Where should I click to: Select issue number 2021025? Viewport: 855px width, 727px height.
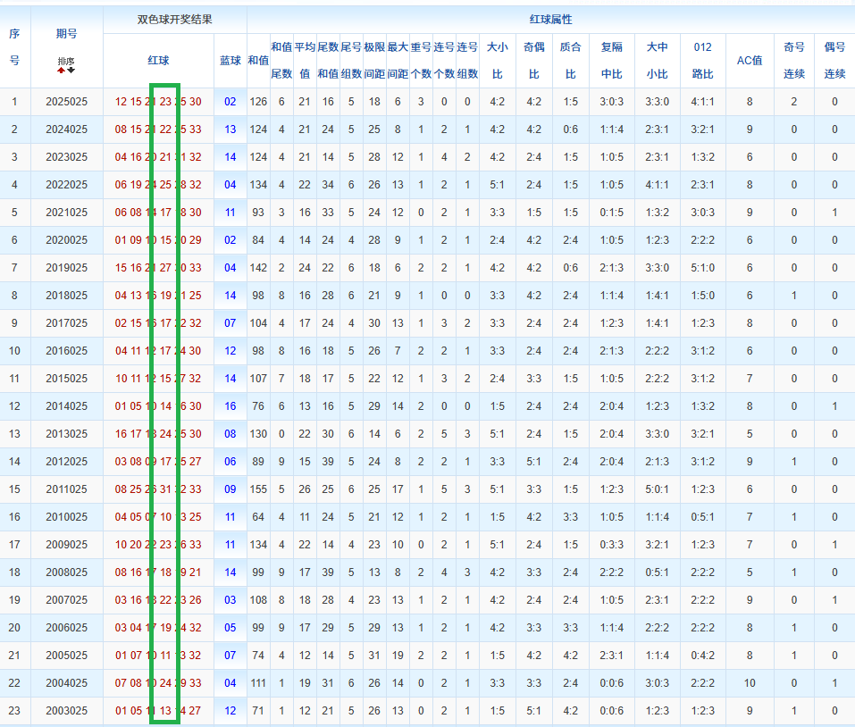(66, 213)
